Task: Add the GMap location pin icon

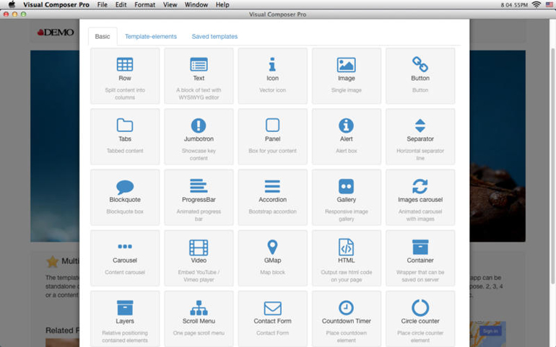Action: (272, 247)
